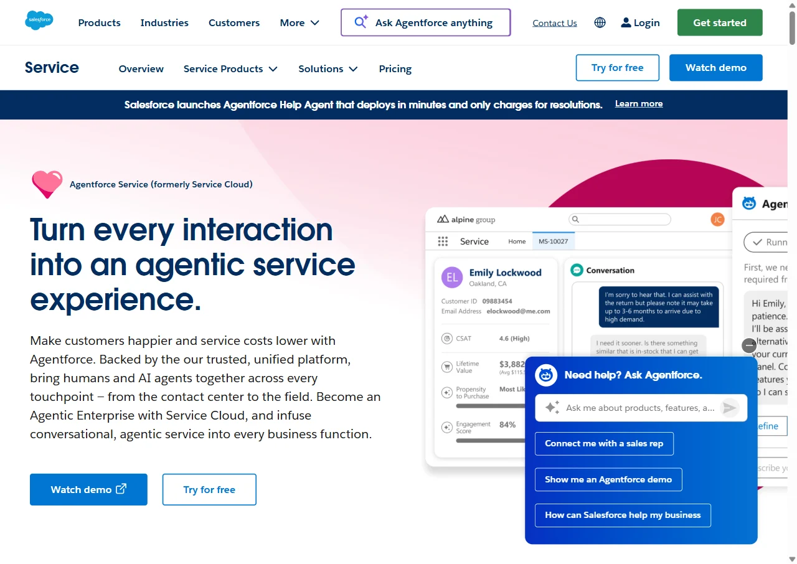Screen dimensions: 797x564
Task: Click the JC user avatar in demo
Action: (x=717, y=219)
